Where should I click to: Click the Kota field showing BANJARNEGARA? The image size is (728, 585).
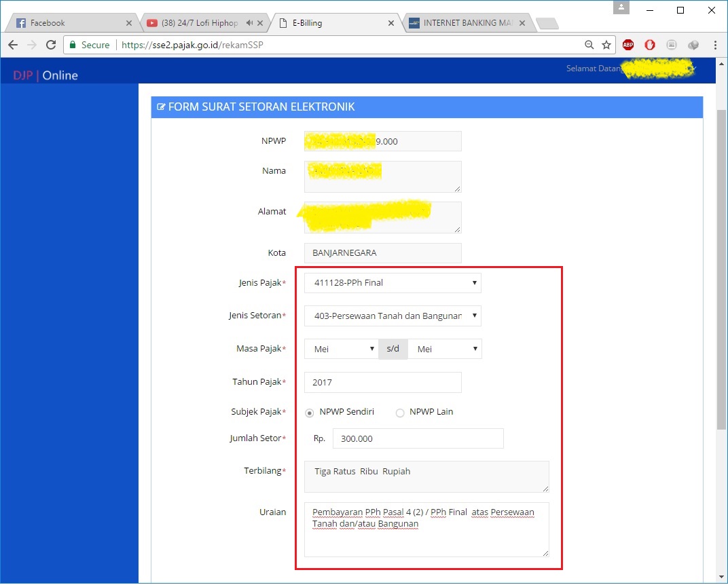pyautogui.click(x=382, y=253)
